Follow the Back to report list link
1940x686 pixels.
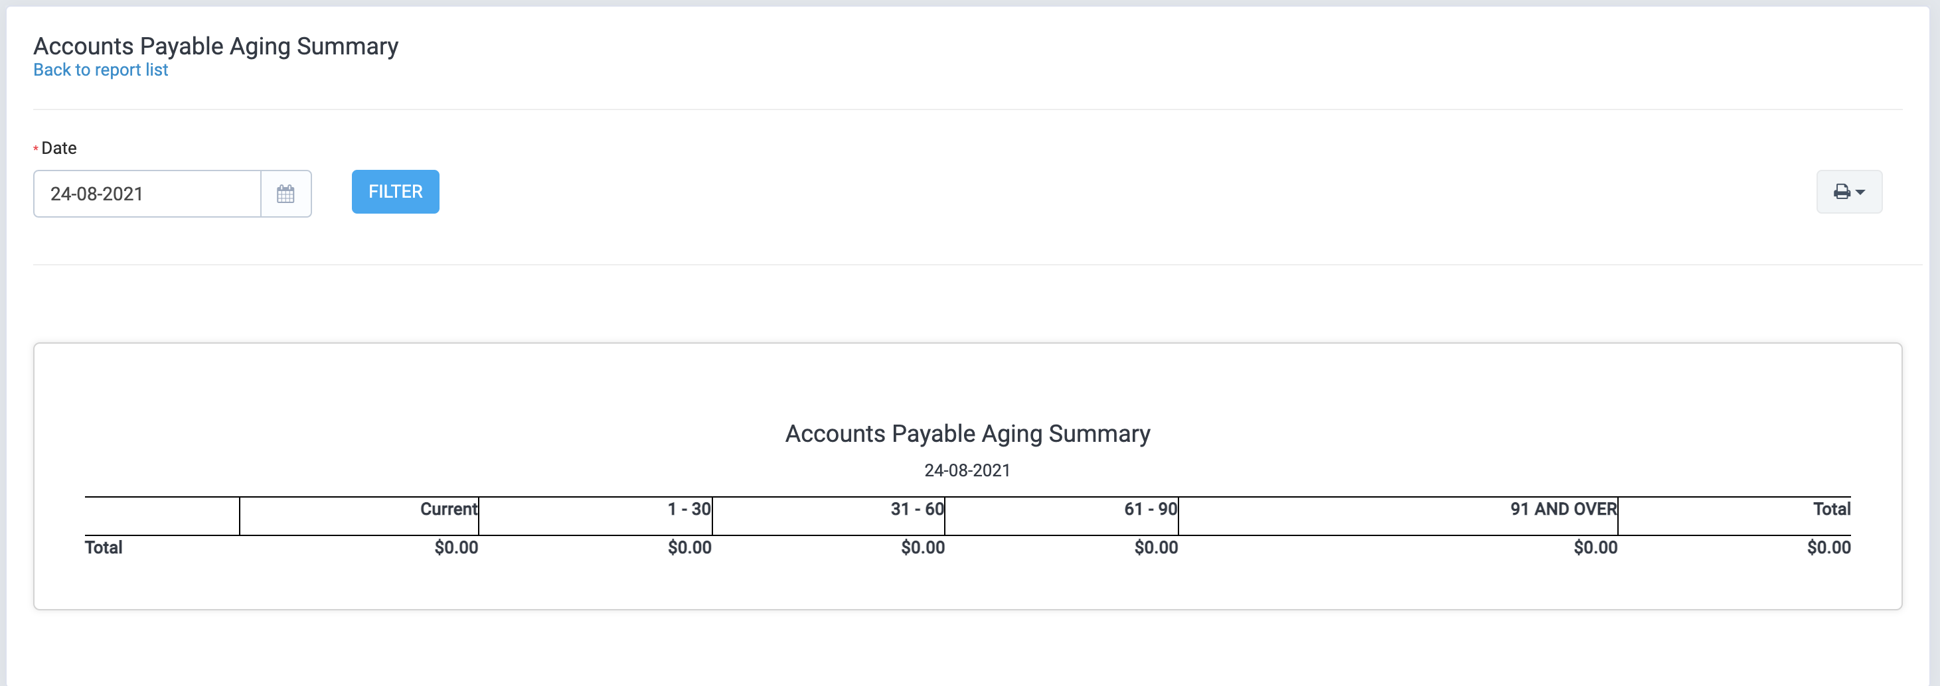point(100,69)
